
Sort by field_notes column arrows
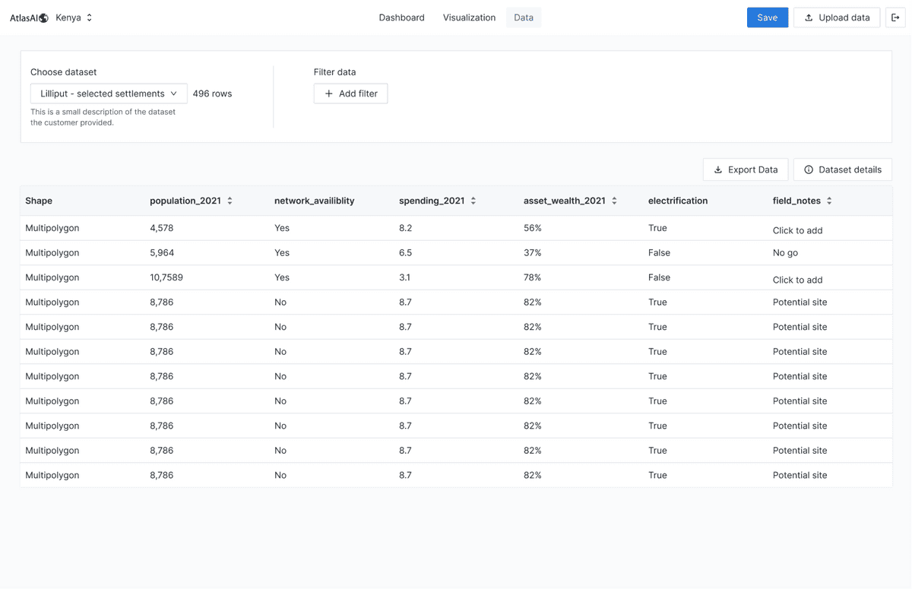coord(829,201)
